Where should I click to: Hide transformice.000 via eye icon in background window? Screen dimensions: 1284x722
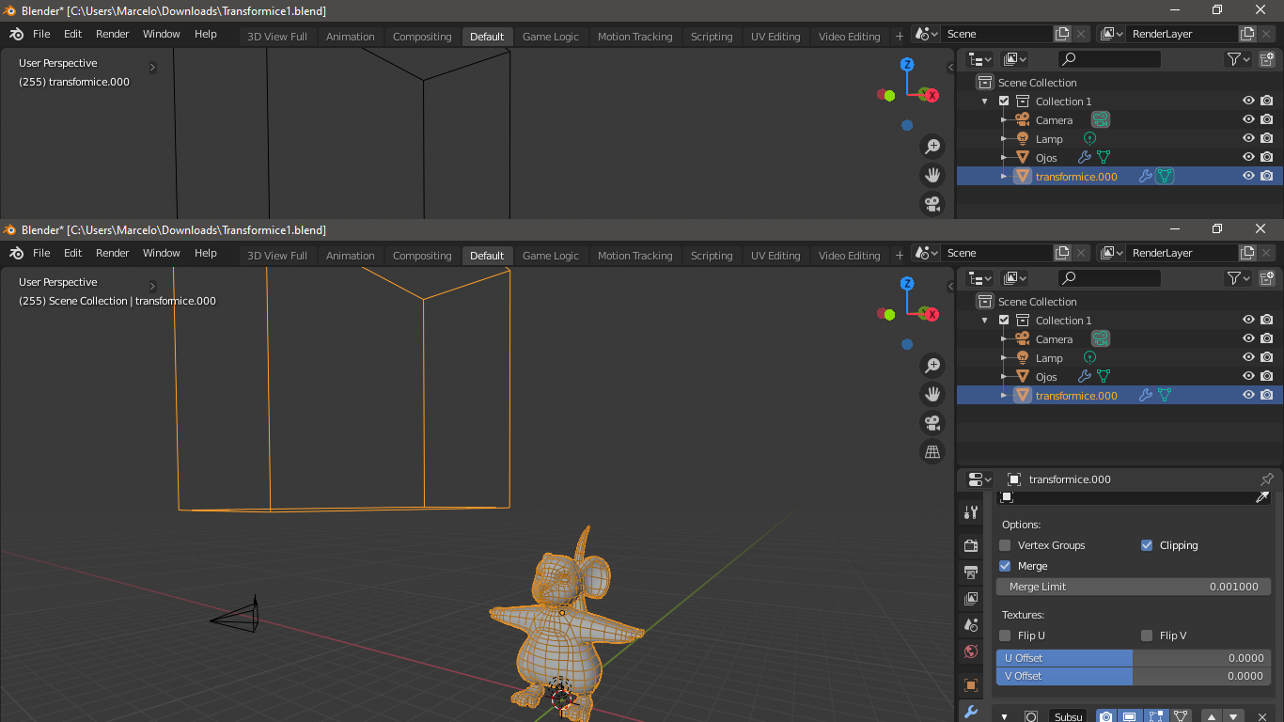click(1248, 176)
